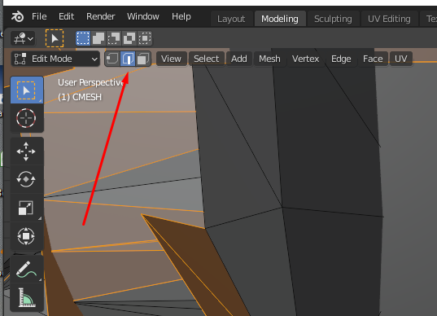
Task: Open the editor type dropdown
Action: click(x=23, y=38)
